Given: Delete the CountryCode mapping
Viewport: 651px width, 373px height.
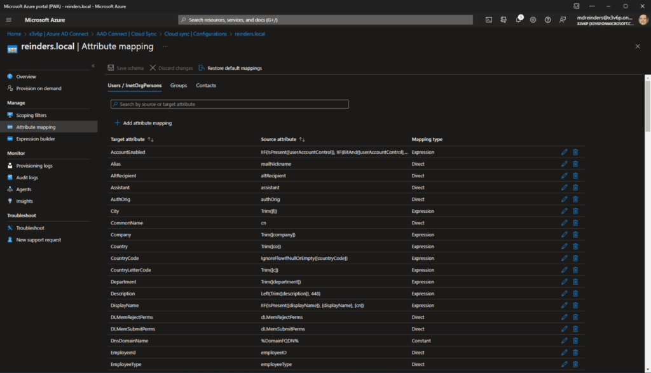Looking at the screenshot, I should pos(575,258).
